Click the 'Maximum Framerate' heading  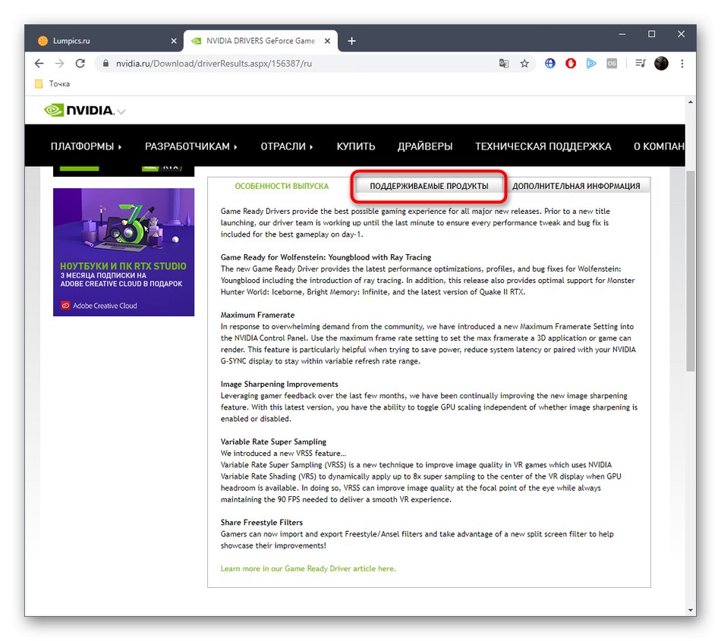pyautogui.click(x=257, y=315)
